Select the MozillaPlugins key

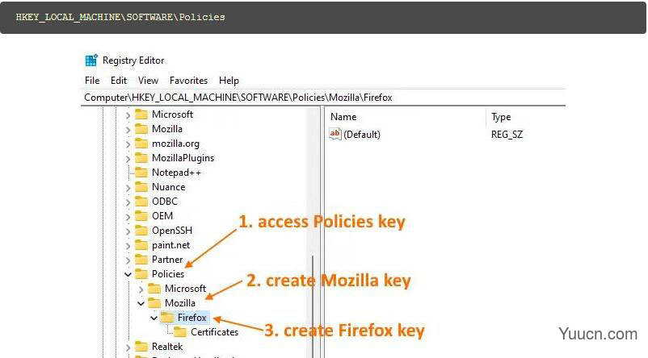[x=183, y=158]
